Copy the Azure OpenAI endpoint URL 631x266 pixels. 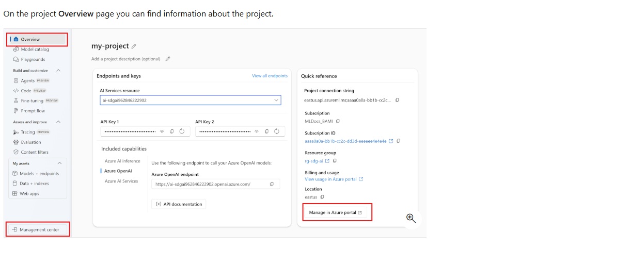pos(272,184)
